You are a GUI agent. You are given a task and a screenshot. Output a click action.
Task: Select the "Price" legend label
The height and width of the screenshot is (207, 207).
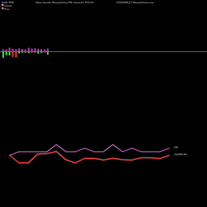click(x=7, y=9)
